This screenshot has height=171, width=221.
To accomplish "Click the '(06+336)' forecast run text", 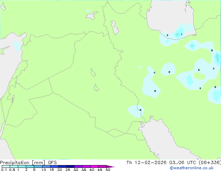I will pos(210,163).
